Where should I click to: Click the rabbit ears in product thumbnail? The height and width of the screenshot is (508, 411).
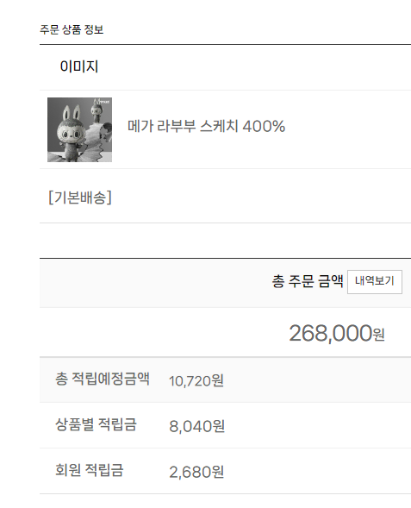(x=72, y=114)
